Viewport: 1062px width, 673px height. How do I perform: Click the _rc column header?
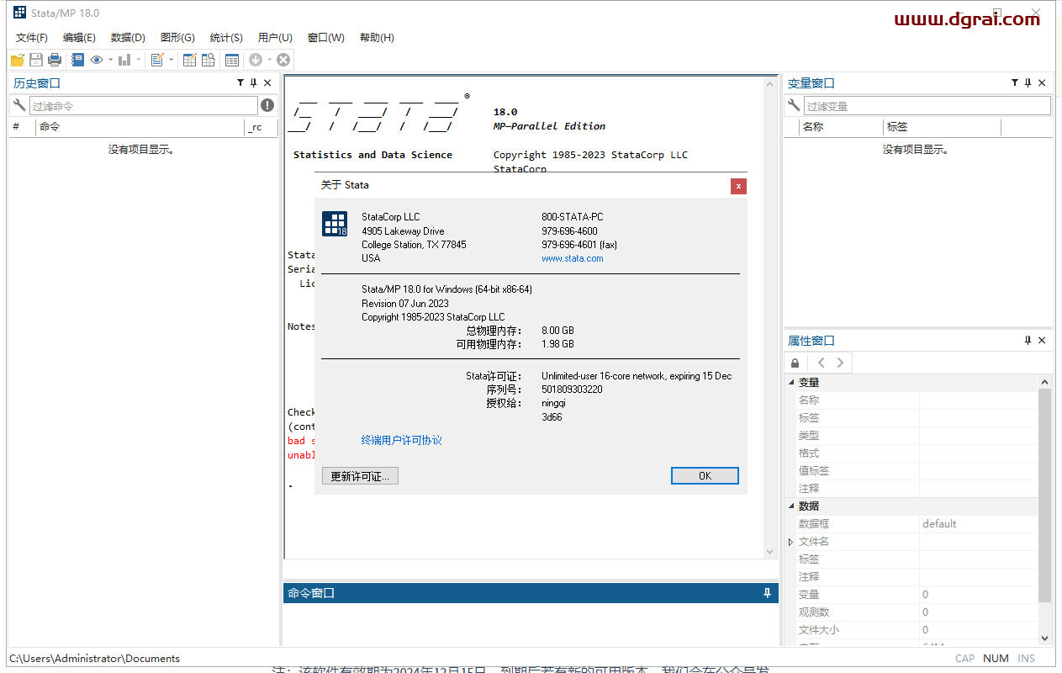click(261, 127)
